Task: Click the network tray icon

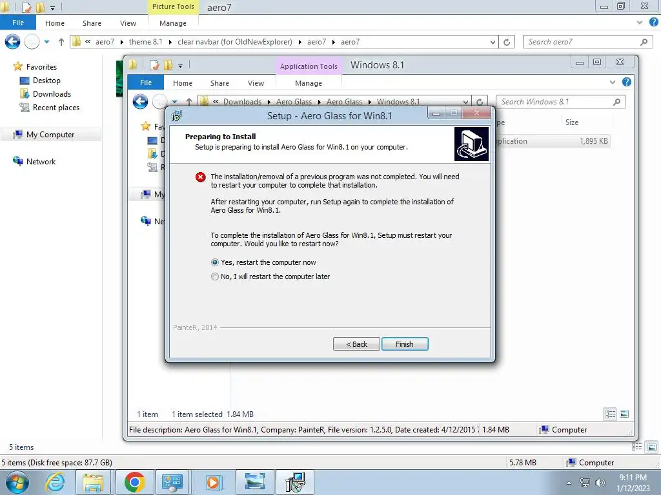Action: (x=585, y=483)
